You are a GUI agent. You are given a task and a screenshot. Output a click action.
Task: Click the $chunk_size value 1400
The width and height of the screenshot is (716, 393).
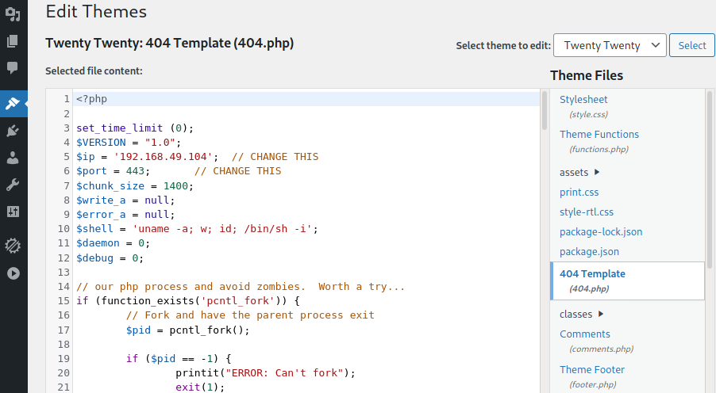pos(175,186)
